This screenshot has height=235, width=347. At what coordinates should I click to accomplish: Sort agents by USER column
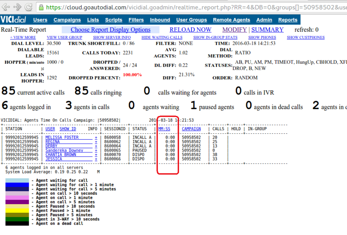50,129
